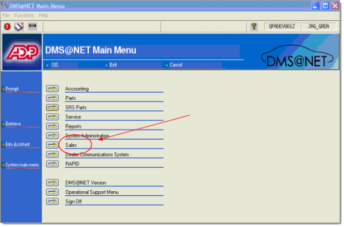Click the Retrieve sidebar link
This screenshot has height=227, width=344.
(x=13, y=124)
